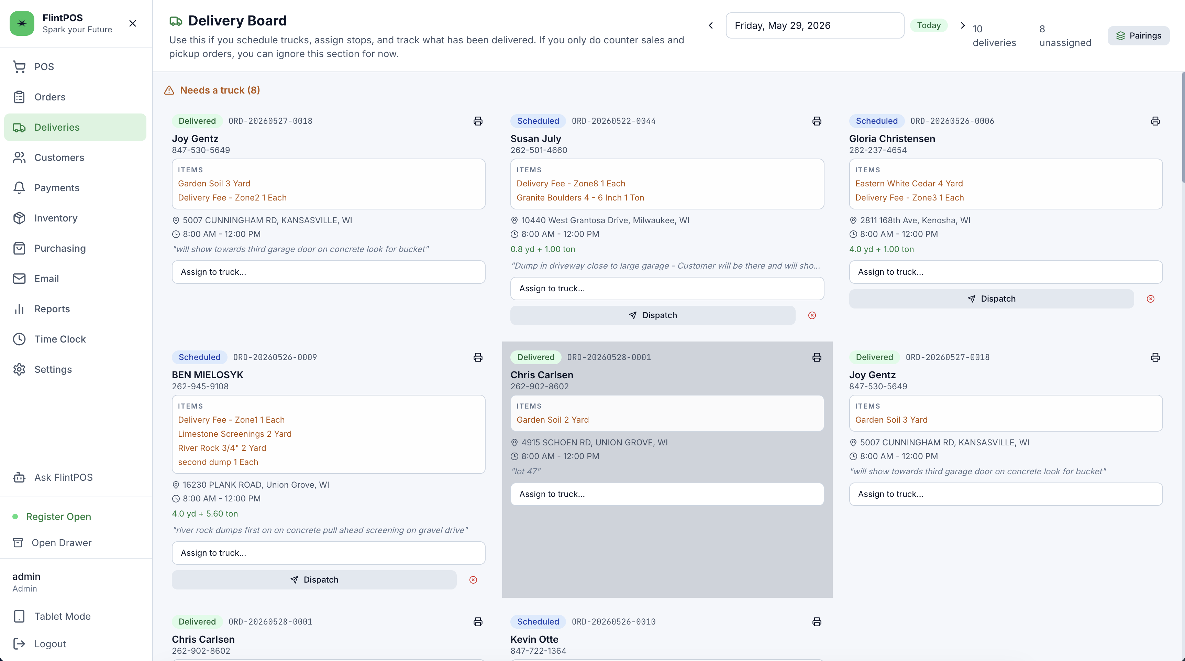The image size is (1185, 661).
Task: Click Eastern White Cedar 4 Yard item
Action: point(909,183)
